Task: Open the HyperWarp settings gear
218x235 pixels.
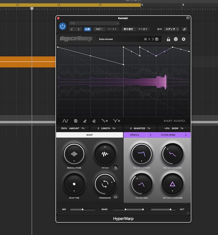Action: coord(183,39)
